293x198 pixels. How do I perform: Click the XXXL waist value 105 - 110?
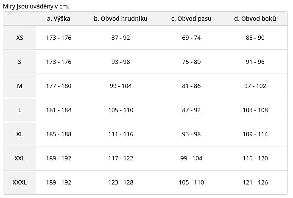click(191, 182)
